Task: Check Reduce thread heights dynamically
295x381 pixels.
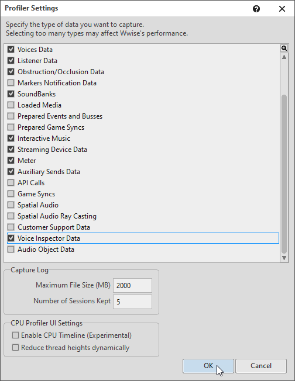Action: point(15,348)
